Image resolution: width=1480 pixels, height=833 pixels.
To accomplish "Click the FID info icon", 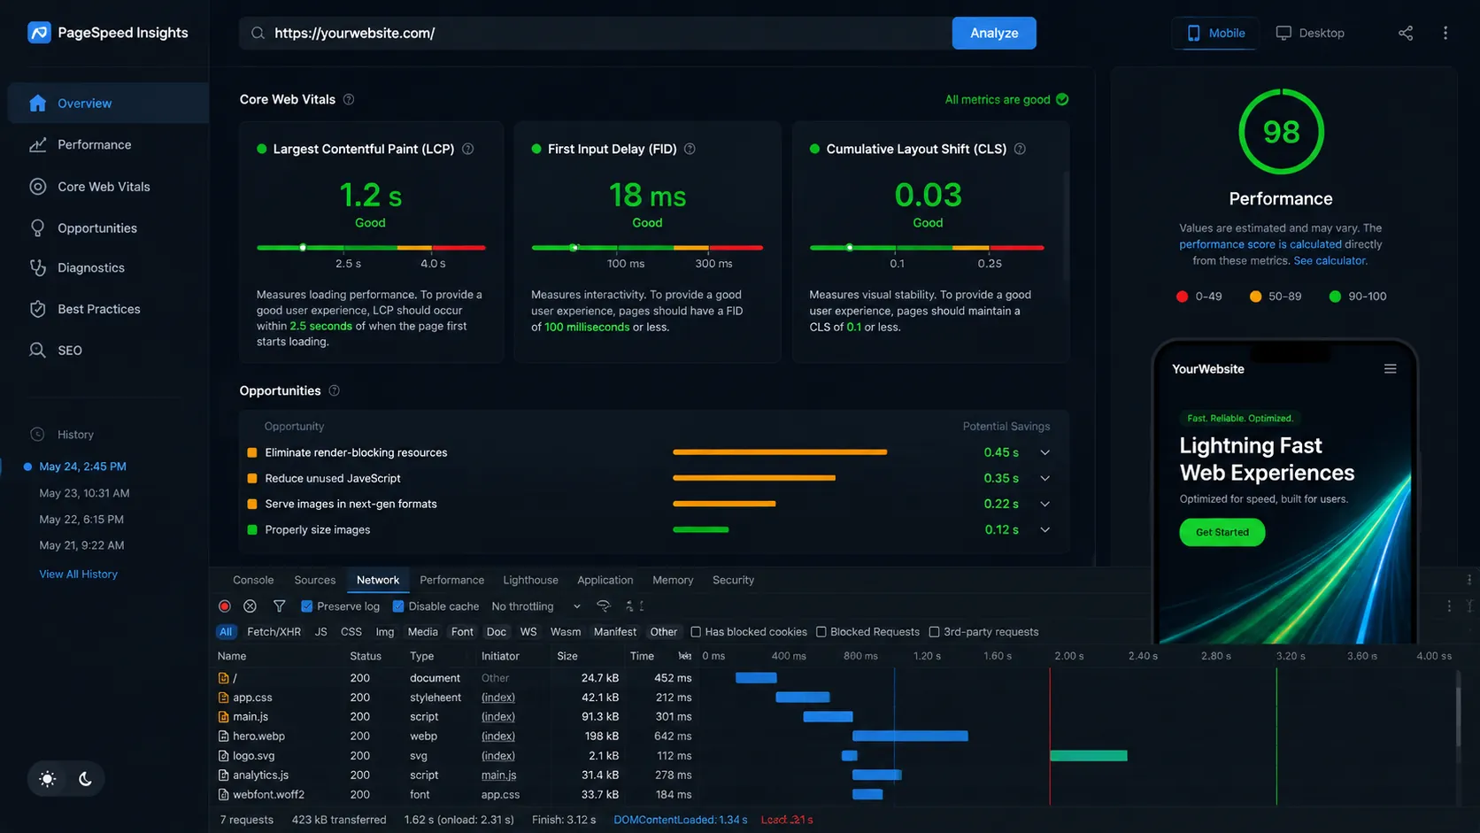I will [690, 149].
